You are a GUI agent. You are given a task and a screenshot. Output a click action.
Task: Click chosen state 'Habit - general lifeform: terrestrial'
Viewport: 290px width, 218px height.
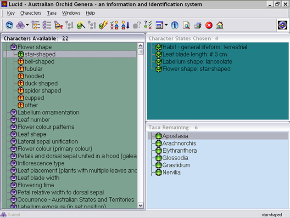click(x=201, y=47)
